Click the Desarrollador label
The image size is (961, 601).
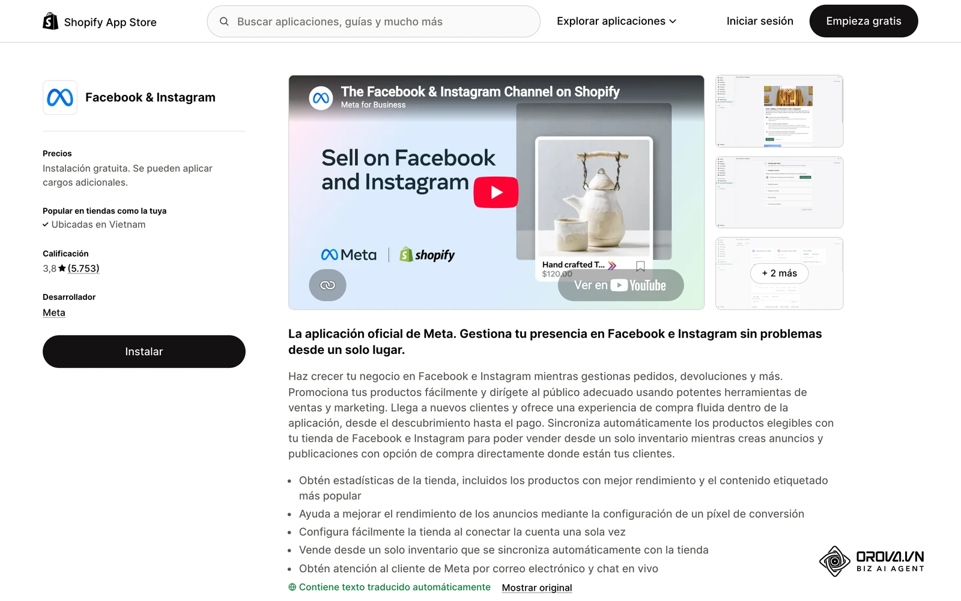[69, 297]
